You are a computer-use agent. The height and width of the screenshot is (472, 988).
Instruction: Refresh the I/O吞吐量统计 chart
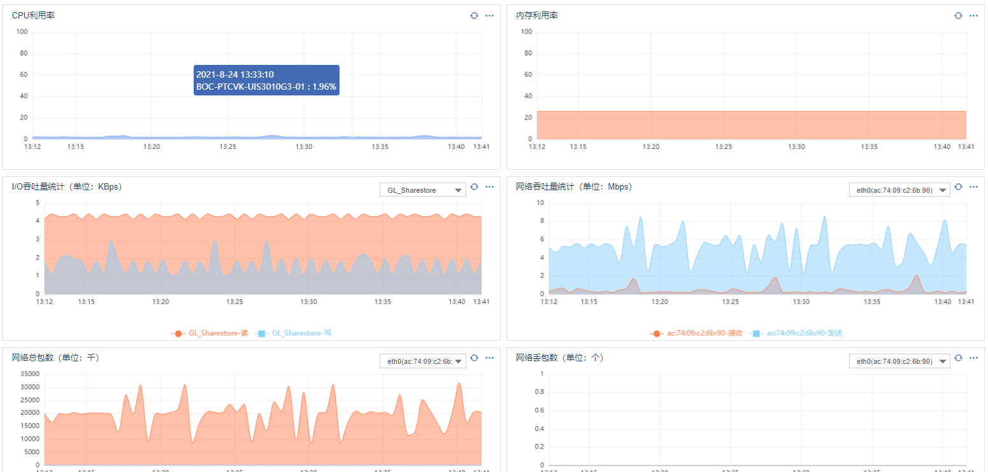click(474, 187)
